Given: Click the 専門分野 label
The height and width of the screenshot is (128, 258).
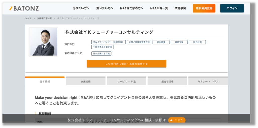Looking at the screenshot, I should [70, 44].
